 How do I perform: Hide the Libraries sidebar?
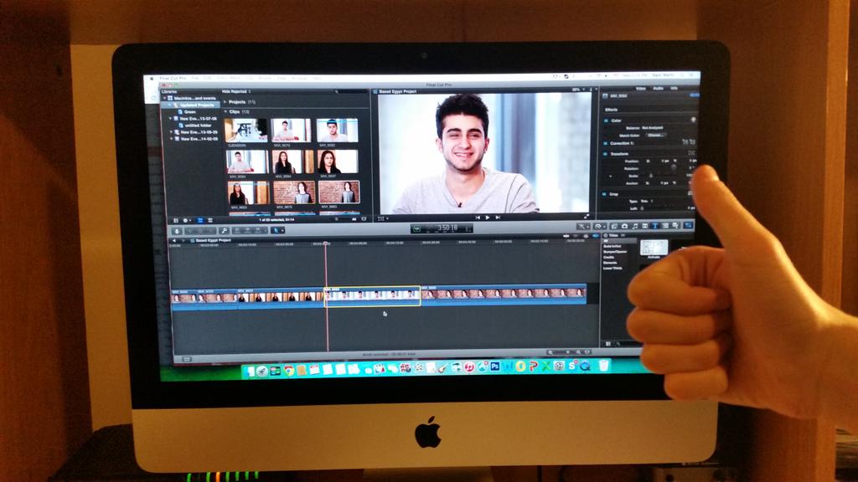coord(176,220)
